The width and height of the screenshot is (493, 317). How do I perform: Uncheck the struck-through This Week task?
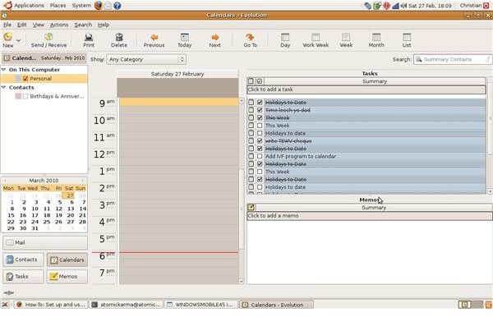tap(260, 117)
